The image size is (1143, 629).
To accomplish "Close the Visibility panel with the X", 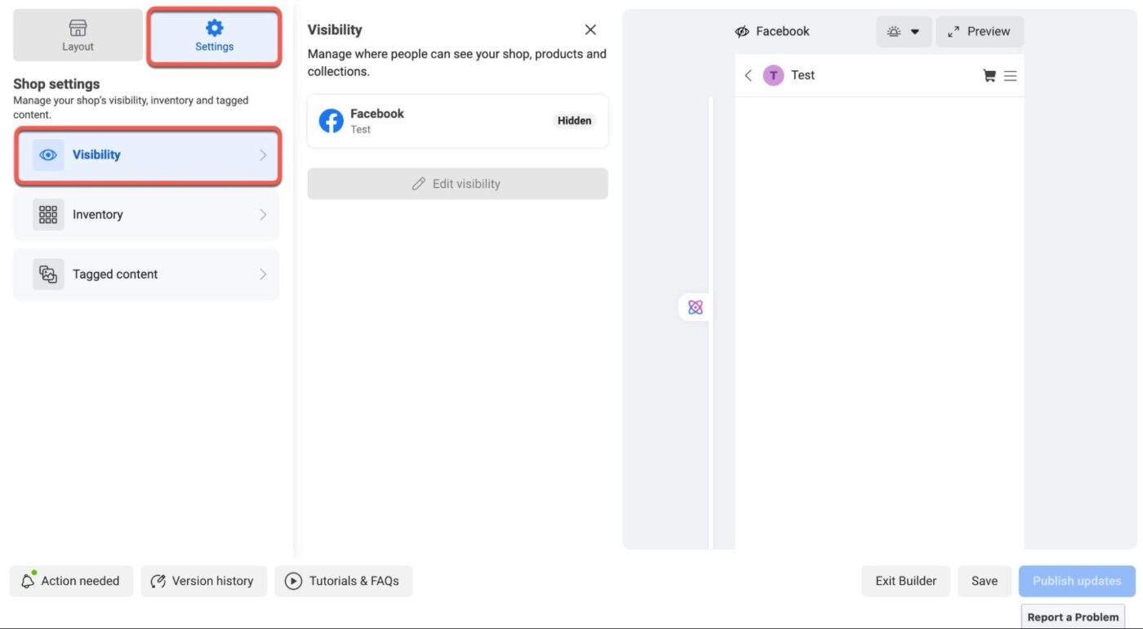I will pyautogui.click(x=590, y=29).
